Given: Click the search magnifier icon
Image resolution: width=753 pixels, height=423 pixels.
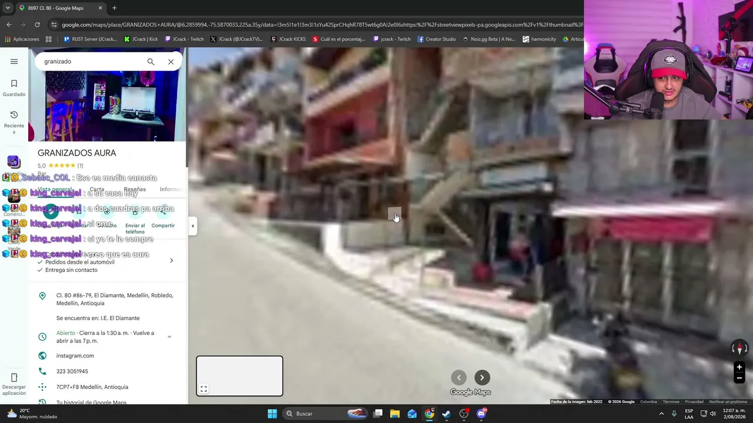Looking at the screenshot, I should tap(151, 61).
